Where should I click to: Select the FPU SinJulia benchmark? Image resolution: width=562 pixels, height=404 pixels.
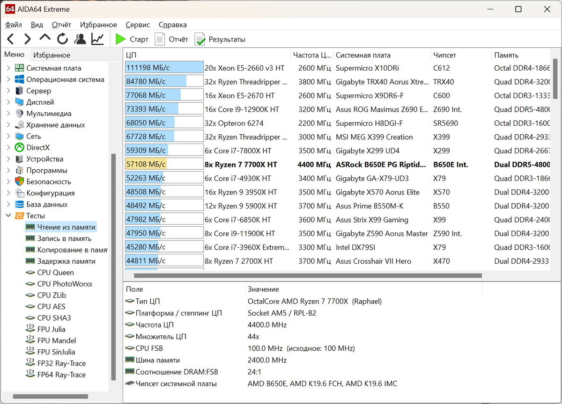pyautogui.click(x=51, y=352)
